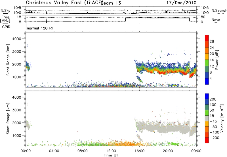Click the '3000' tick of power panel

pos(16,52)
